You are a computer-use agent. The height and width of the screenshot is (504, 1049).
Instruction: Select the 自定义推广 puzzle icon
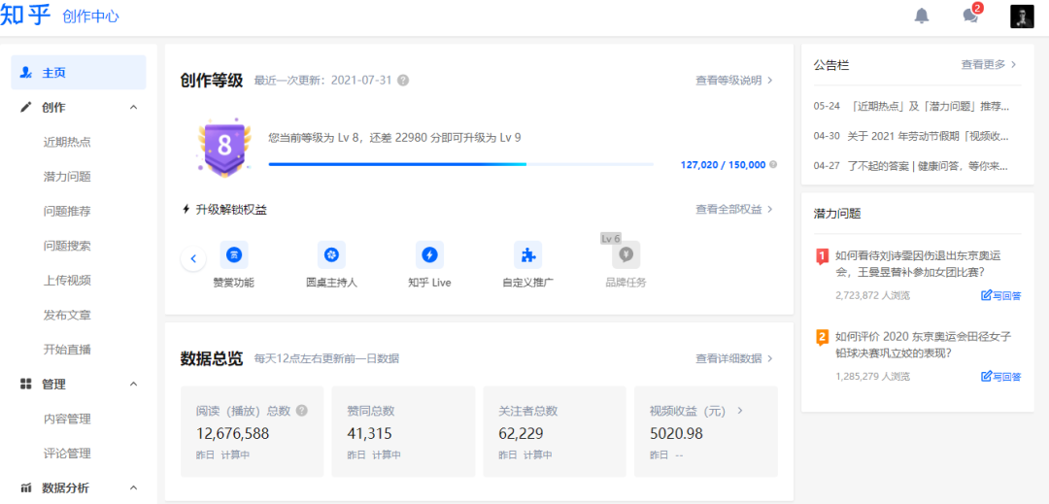(527, 255)
